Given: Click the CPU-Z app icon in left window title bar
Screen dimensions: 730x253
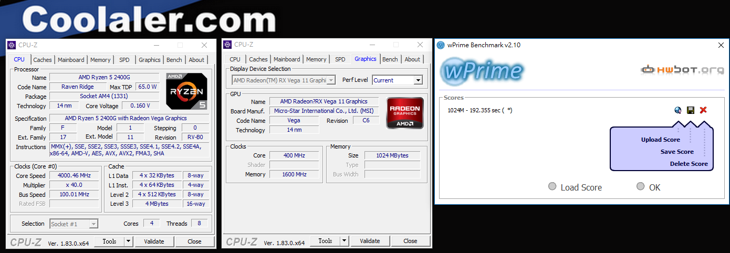Looking at the screenshot, I should tap(12, 45).
